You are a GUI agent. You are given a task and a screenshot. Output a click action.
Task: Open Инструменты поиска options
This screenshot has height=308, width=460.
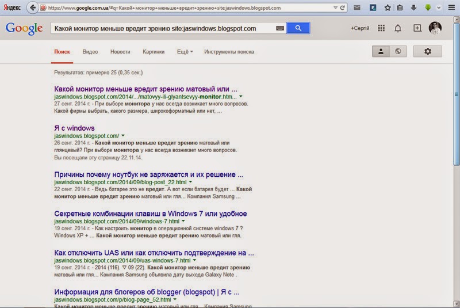click(x=229, y=52)
